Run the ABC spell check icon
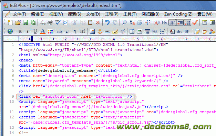Screen dimensions: 216x136 pos(58,22)
